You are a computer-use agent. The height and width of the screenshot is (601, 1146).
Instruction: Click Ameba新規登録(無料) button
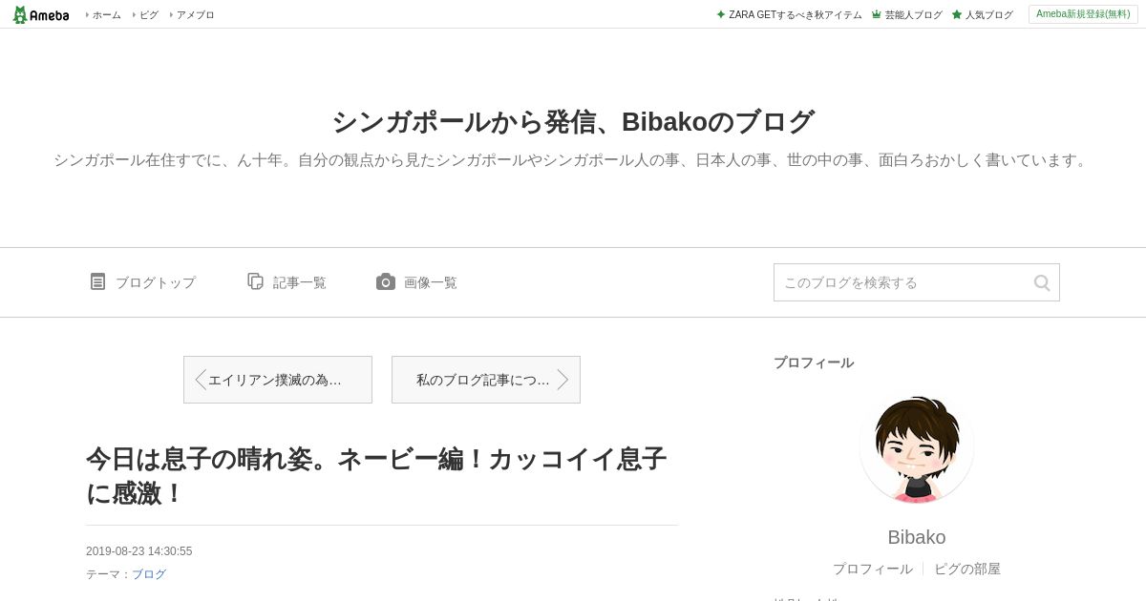1083,14
